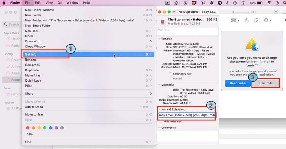Image resolution: width=286 pixels, height=149 pixels.
Task: Click the Use .m4r button
Action: pyautogui.click(x=266, y=83)
